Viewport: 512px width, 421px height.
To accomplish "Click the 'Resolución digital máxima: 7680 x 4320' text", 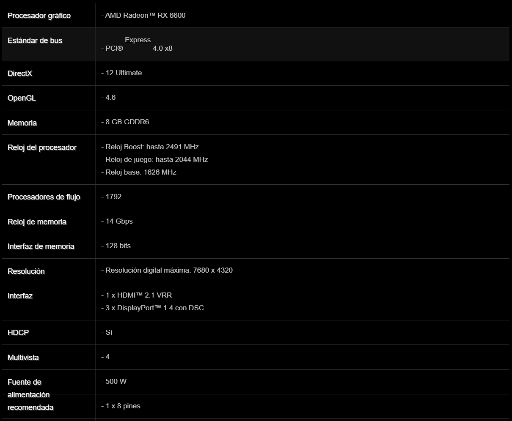I will (x=167, y=271).
